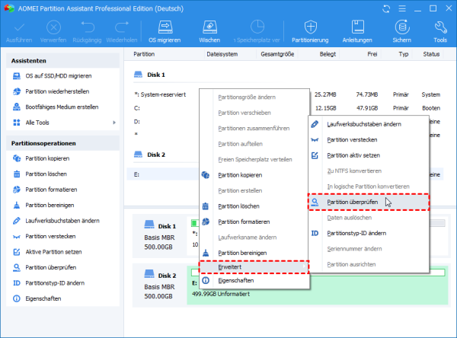Click the Typ column header
Screen dimensions: 457x338
click(x=404, y=54)
